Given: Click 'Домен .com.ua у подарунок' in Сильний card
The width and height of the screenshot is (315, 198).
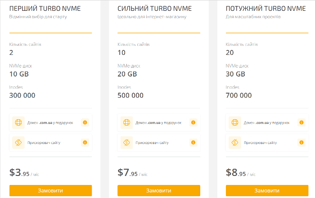Looking at the screenshot, I should 158,123.
